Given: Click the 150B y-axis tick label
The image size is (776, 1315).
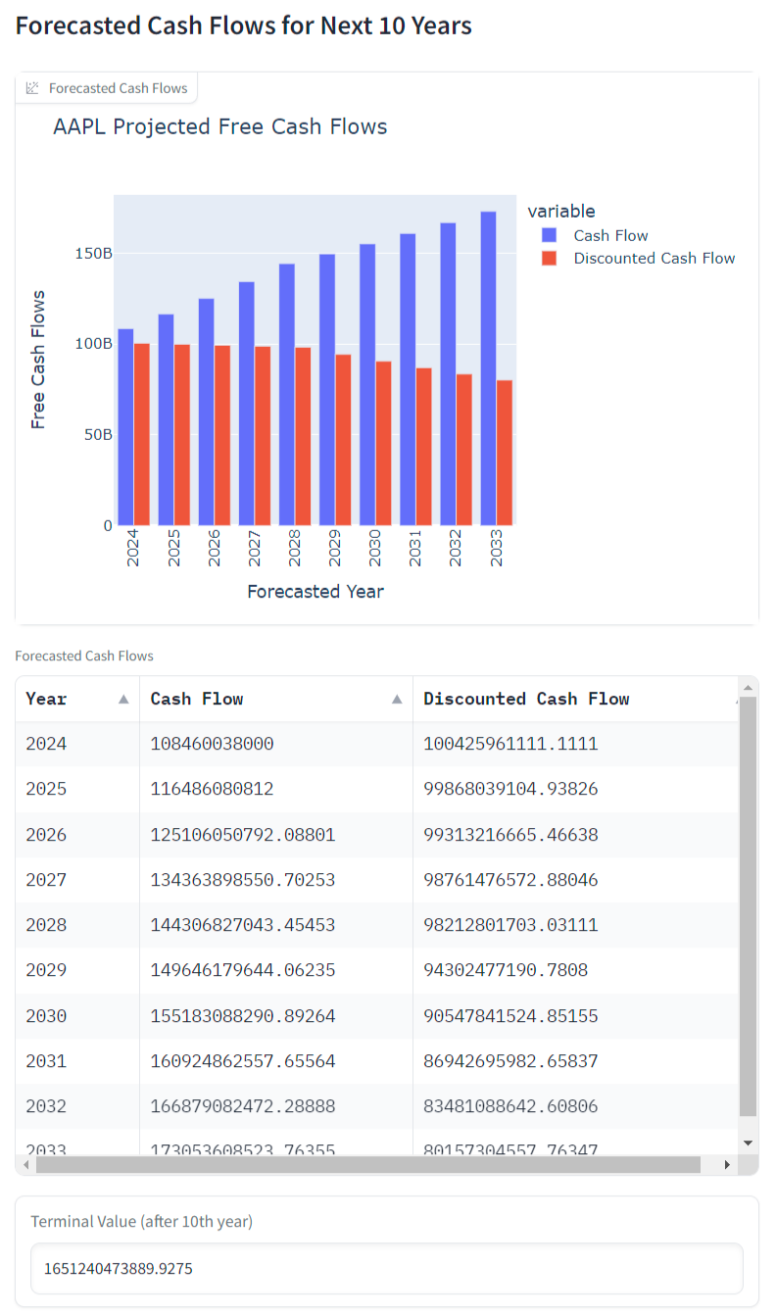Looking at the screenshot, I should [94, 253].
